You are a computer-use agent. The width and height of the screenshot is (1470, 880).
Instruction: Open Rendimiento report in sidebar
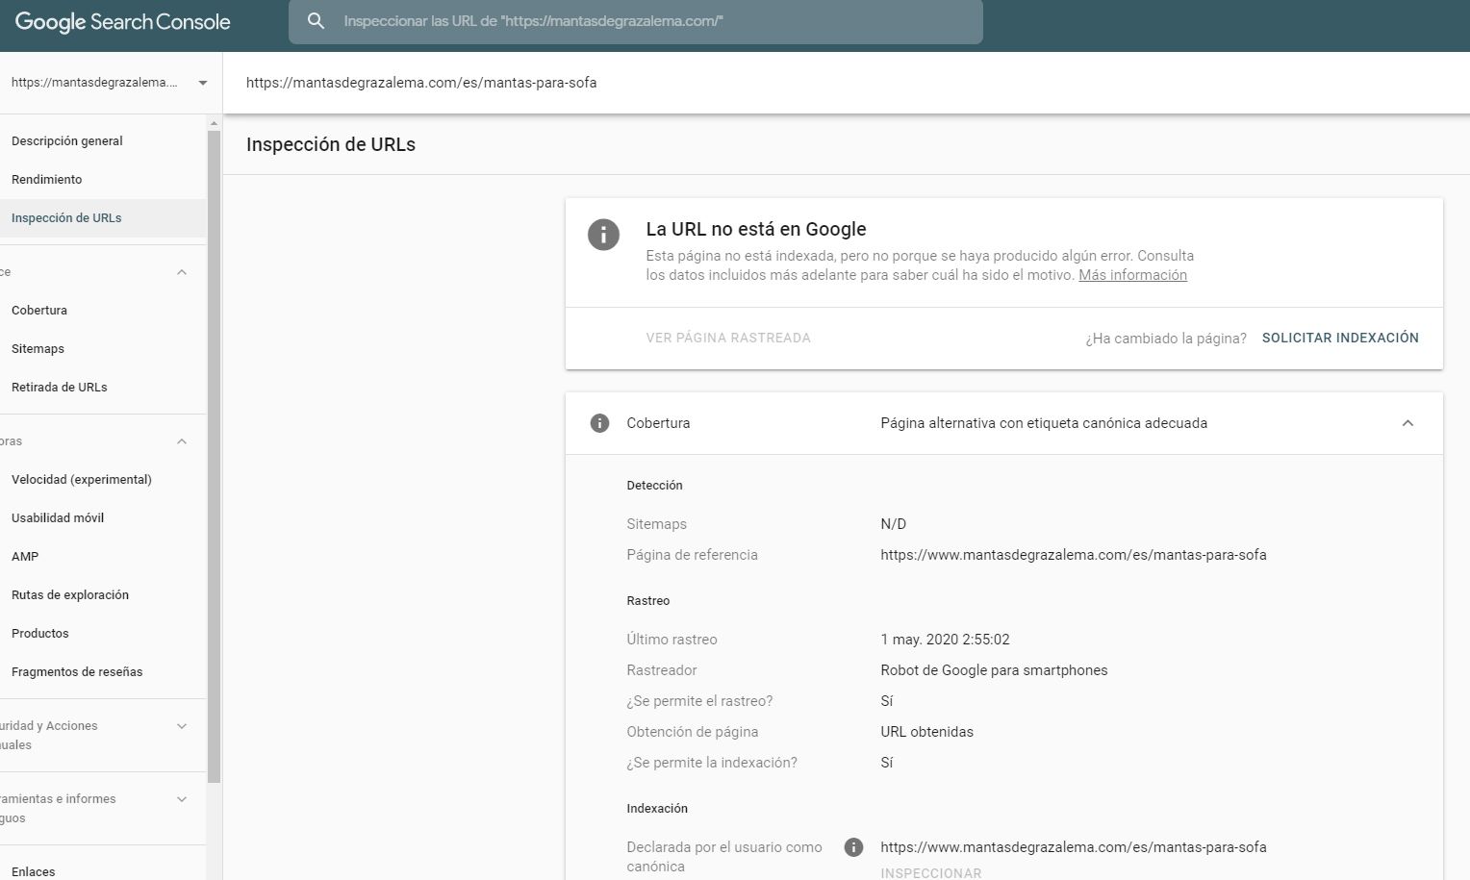click(47, 180)
